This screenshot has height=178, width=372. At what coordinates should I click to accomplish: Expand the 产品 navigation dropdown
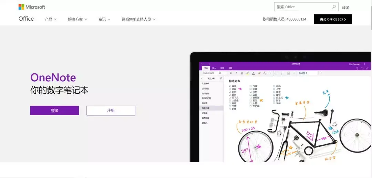[51, 19]
